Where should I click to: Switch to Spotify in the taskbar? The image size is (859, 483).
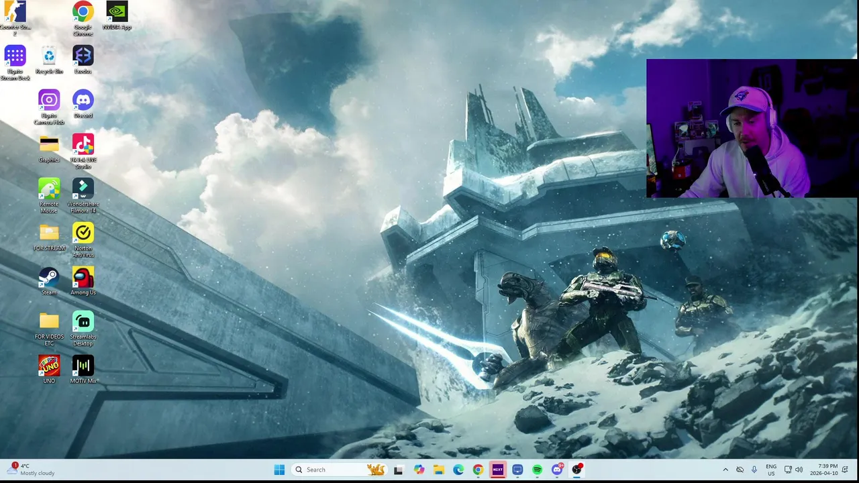click(537, 470)
